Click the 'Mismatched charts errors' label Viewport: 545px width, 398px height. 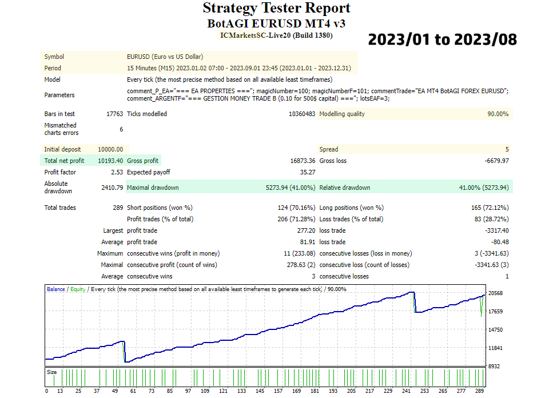pyautogui.click(x=61, y=129)
